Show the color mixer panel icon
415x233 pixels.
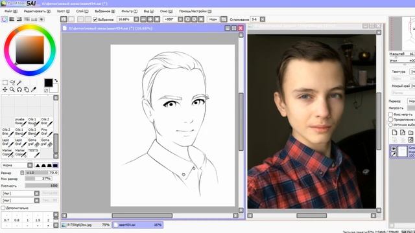click(x=27, y=19)
